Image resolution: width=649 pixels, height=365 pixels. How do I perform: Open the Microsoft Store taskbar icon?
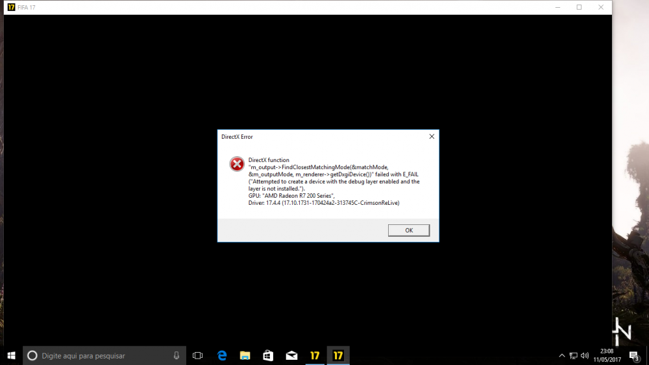[268, 355]
